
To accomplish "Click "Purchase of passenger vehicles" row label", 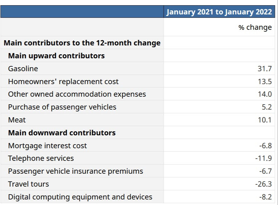I will click(x=62, y=107).
